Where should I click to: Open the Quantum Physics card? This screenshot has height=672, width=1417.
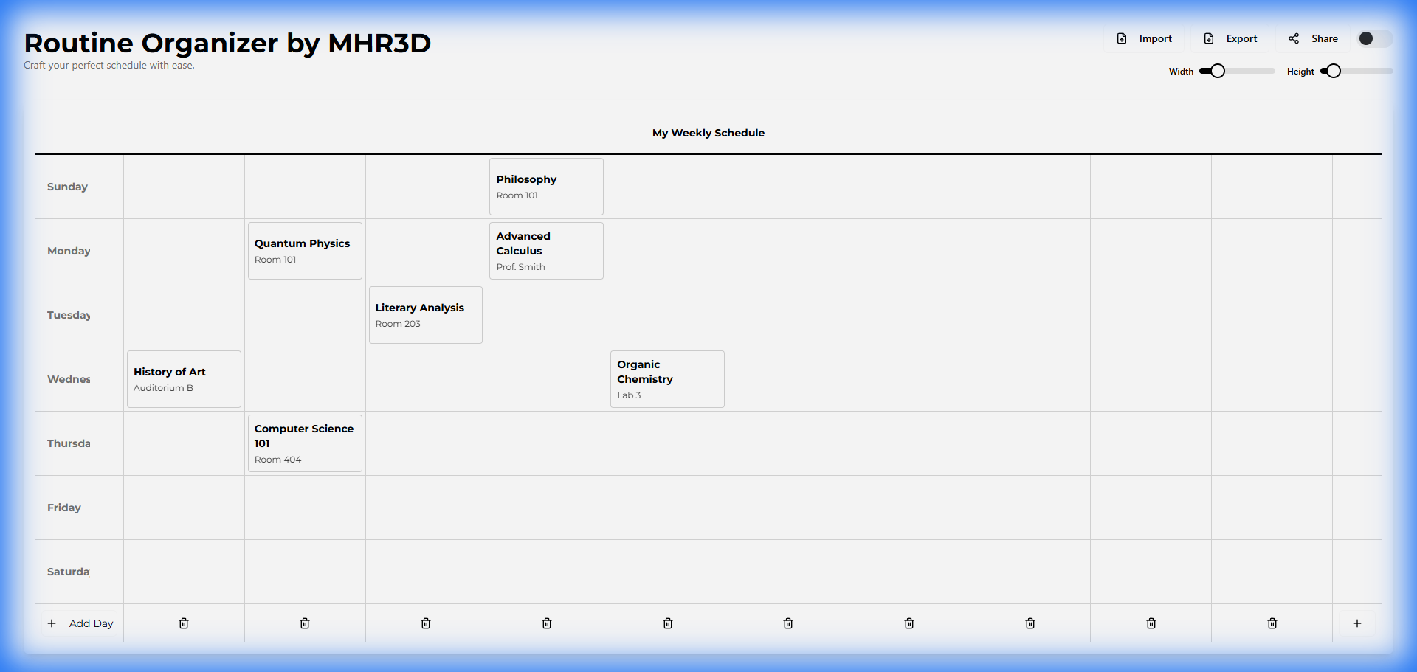305,250
